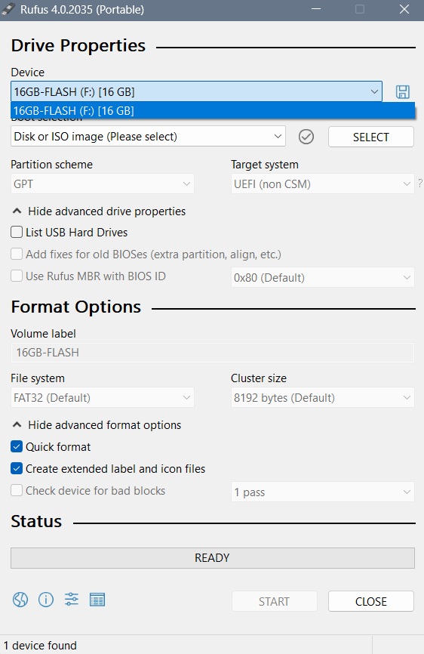
Task: Show the log window icon
Action: 97,600
